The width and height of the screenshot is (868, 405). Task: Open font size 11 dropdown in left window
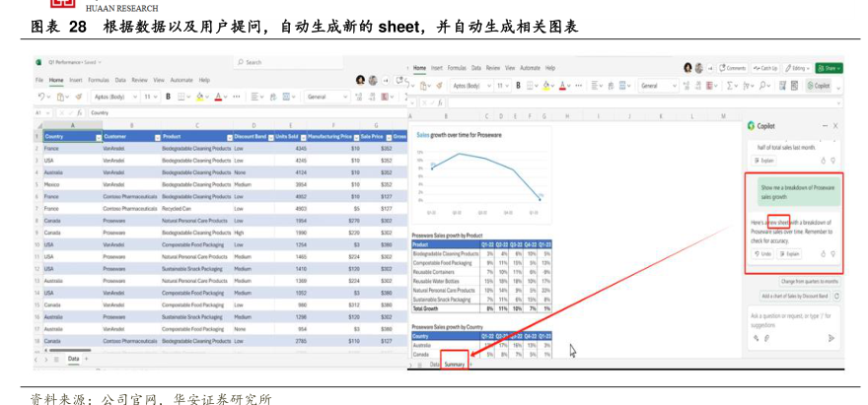[150, 97]
